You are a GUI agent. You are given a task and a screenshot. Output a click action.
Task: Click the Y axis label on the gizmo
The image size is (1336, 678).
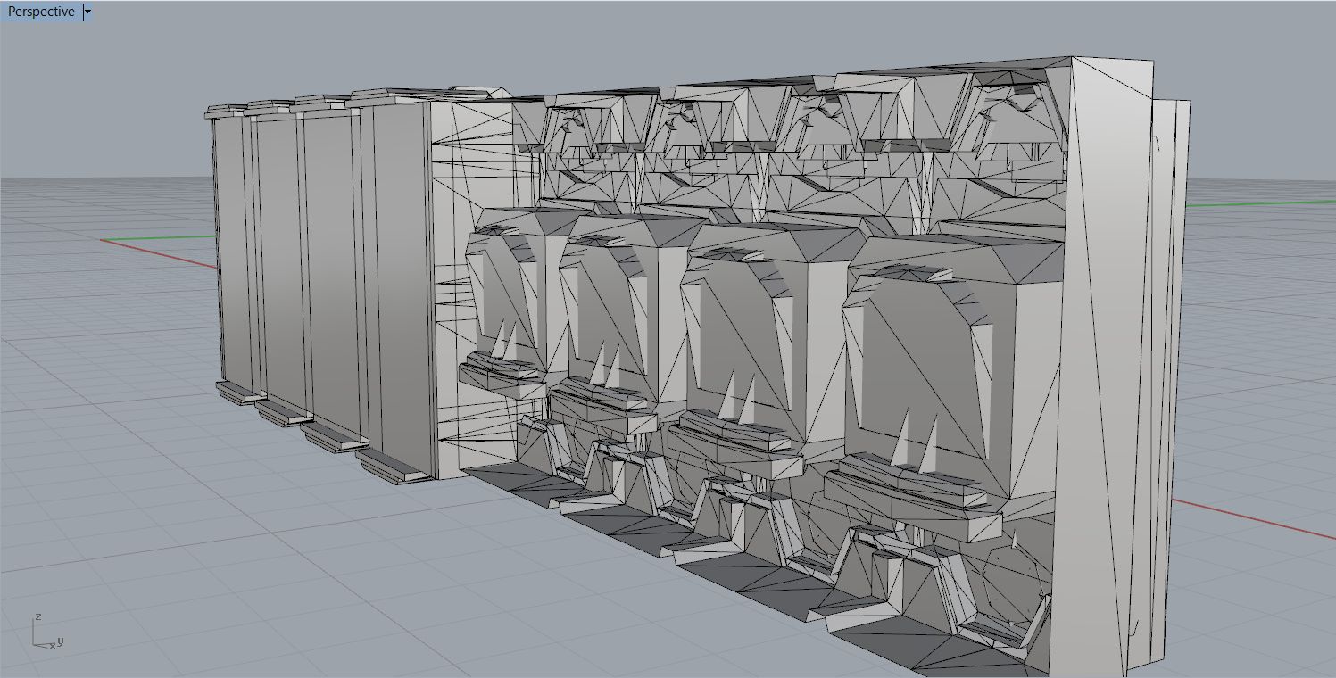coord(61,640)
